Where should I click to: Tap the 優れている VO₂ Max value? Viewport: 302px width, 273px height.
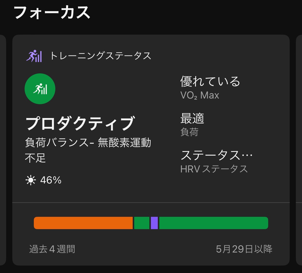[210, 82]
